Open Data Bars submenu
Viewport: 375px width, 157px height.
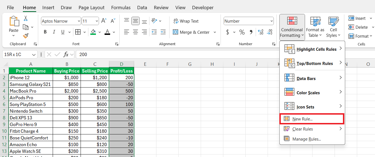[x=312, y=78]
